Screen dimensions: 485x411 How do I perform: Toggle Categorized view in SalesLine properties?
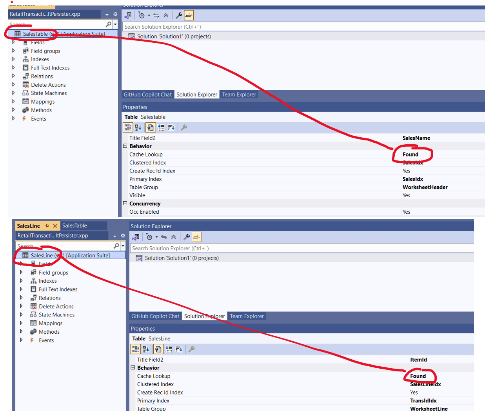(x=135, y=349)
